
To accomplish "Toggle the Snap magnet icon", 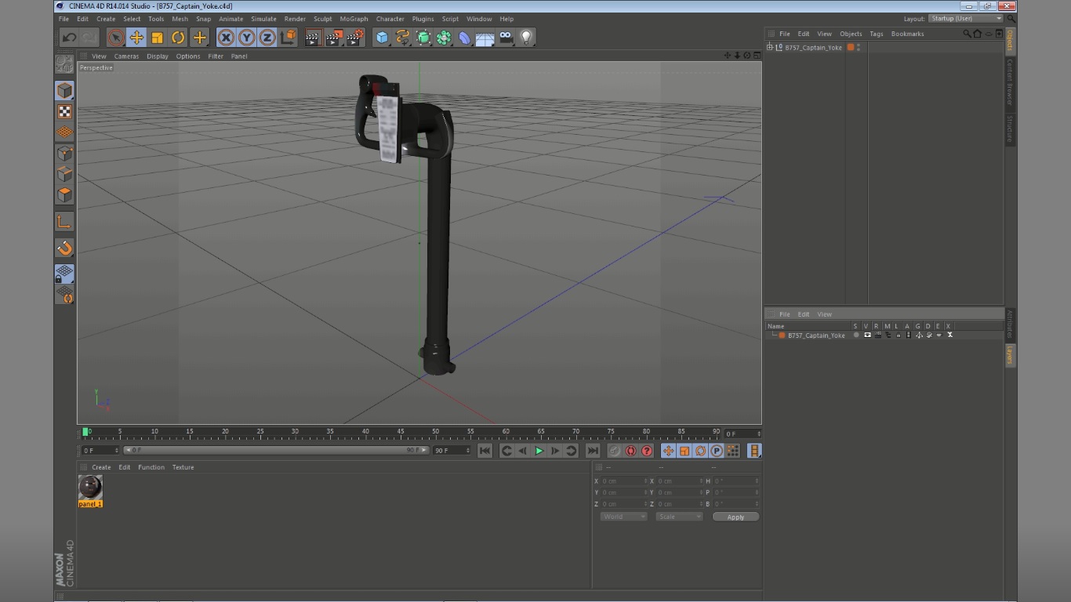I will tap(64, 248).
